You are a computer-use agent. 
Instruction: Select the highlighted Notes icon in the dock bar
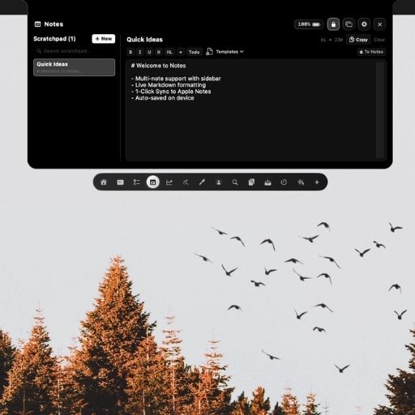tap(153, 182)
